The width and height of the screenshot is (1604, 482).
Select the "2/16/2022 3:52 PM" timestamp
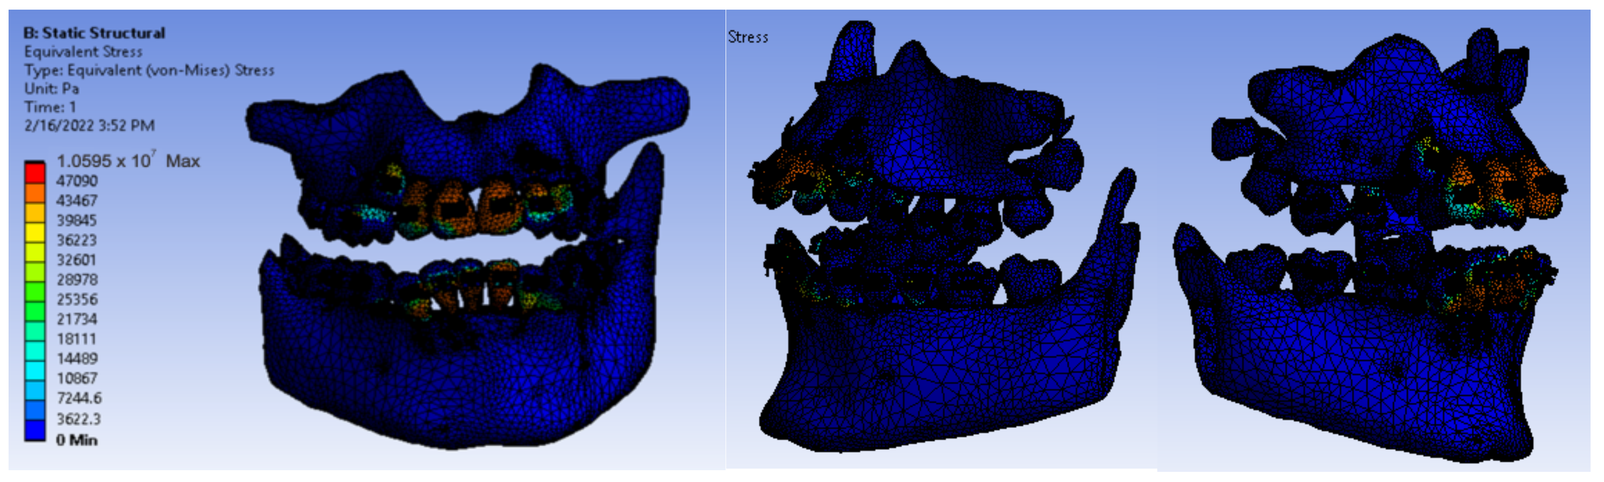pyautogui.click(x=89, y=126)
